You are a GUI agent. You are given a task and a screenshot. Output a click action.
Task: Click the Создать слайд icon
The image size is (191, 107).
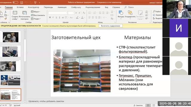15,12
